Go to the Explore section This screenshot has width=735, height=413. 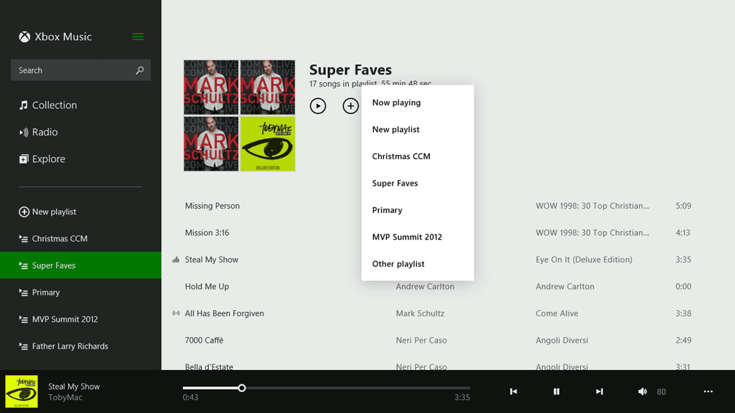(x=48, y=159)
